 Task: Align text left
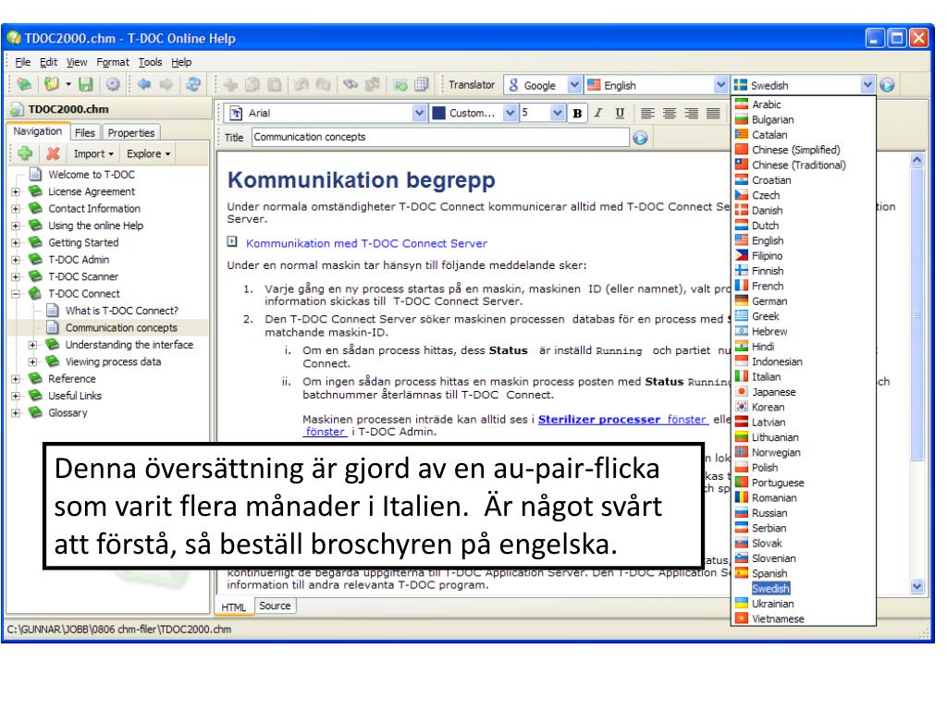[647, 113]
